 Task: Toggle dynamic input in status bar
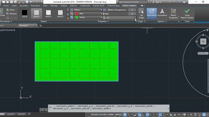coord(139,115)
